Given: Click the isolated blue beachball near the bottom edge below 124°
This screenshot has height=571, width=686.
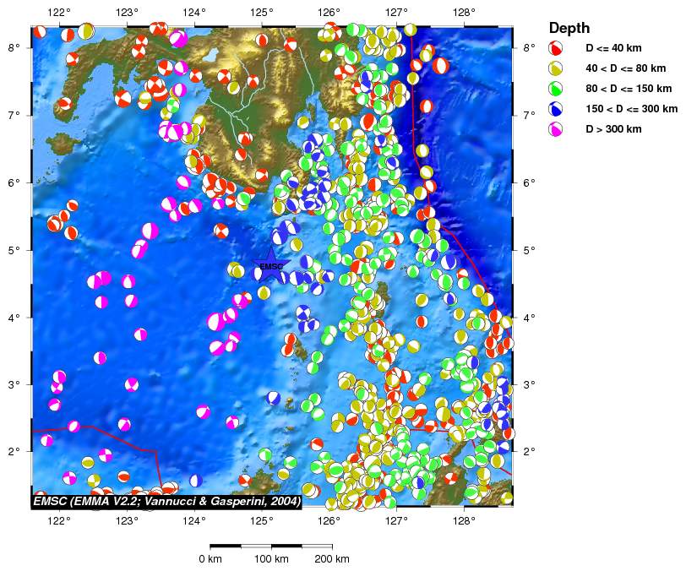Looking at the screenshot, I should coord(196,481).
